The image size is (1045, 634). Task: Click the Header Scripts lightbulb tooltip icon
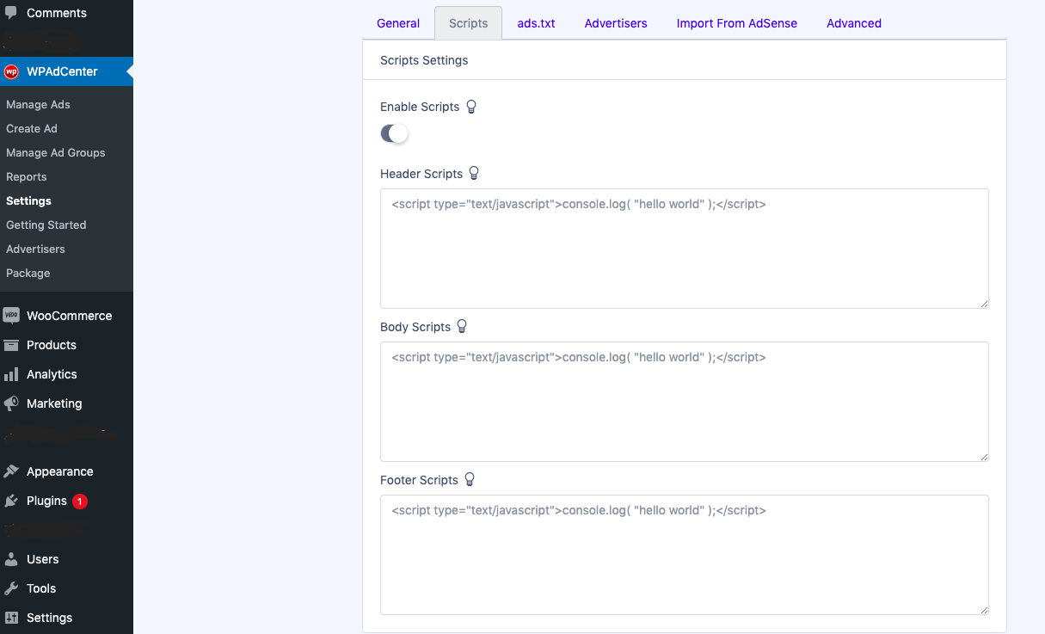[x=474, y=173]
